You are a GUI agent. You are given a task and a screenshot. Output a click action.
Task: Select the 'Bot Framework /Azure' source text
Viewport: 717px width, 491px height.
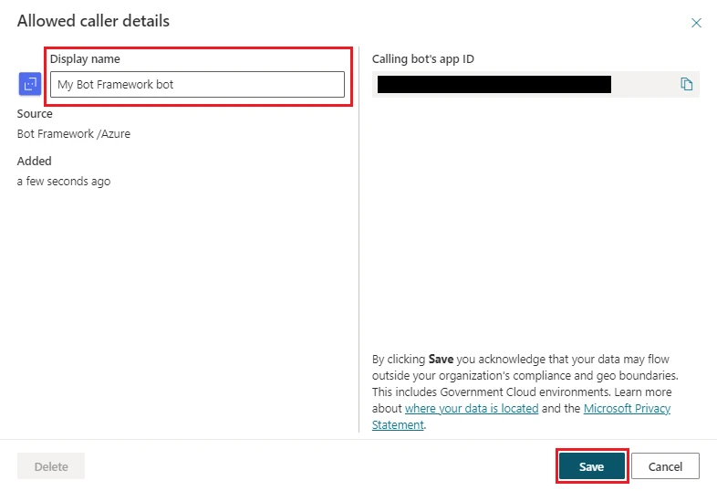coord(74,134)
